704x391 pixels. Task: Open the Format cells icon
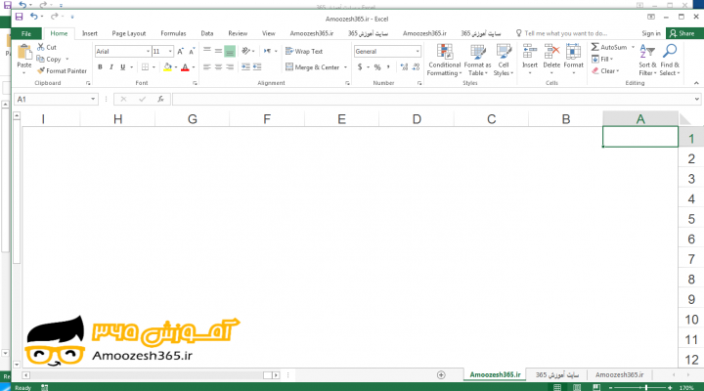click(573, 52)
